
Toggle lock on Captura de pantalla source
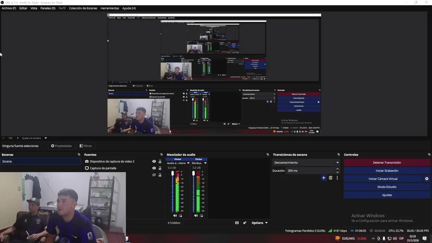click(x=160, y=168)
